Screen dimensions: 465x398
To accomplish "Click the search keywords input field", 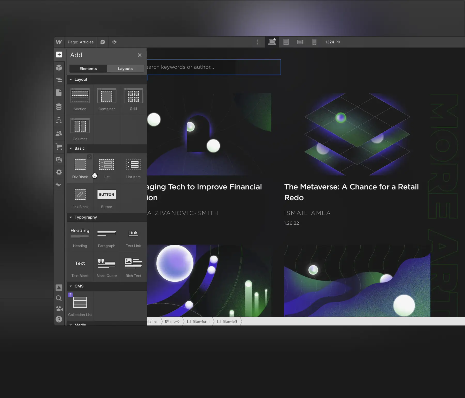I will pyautogui.click(x=213, y=67).
